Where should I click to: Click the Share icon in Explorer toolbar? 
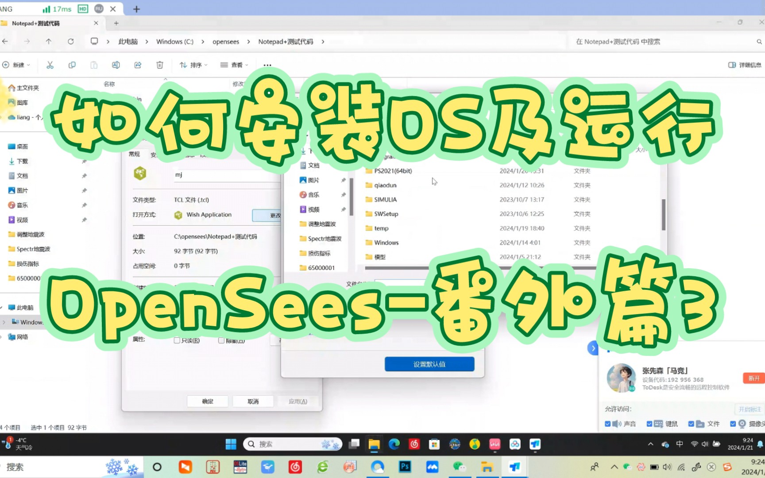pos(138,65)
